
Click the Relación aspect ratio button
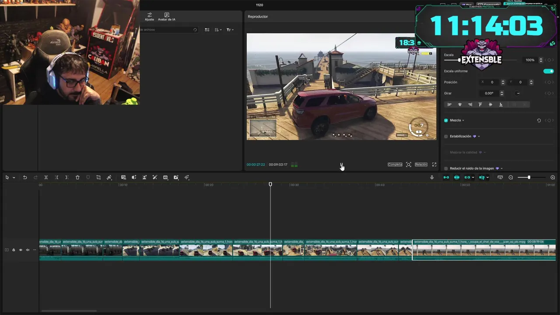[421, 164]
